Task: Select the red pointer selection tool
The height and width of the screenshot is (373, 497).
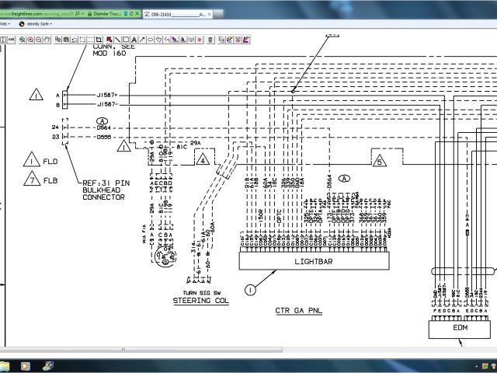Action: pyautogui.click(x=108, y=39)
